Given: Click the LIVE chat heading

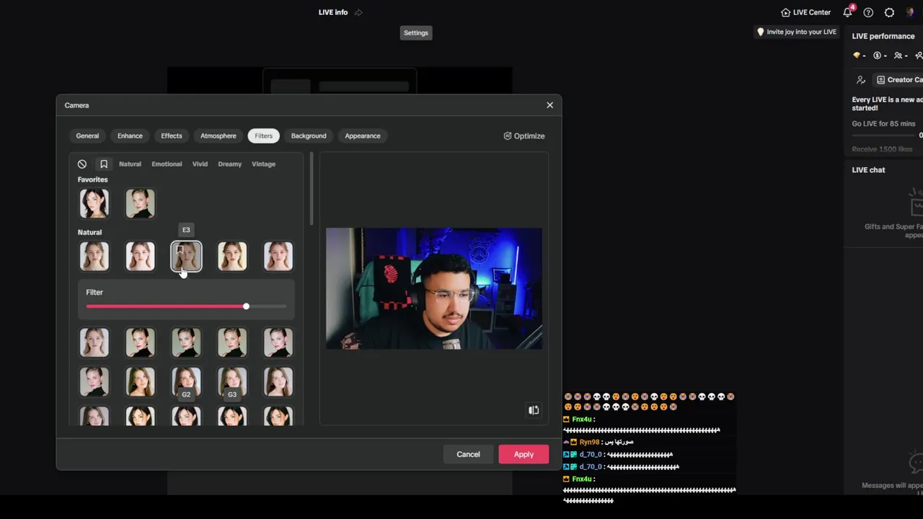Looking at the screenshot, I should coord(868,170).
